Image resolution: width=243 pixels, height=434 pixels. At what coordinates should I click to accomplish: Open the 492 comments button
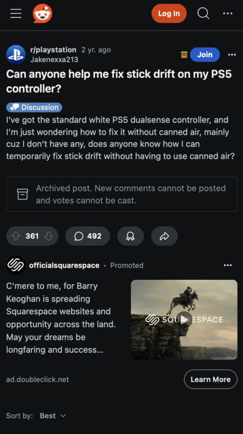click(88, 236)
